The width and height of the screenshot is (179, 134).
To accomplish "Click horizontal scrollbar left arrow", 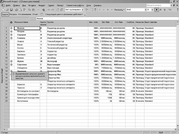I will [4, 129].
